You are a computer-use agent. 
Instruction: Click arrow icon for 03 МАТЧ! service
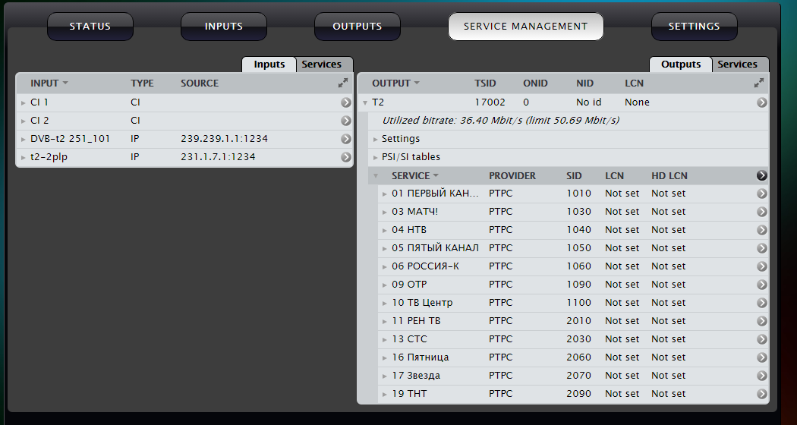point(762,212)
